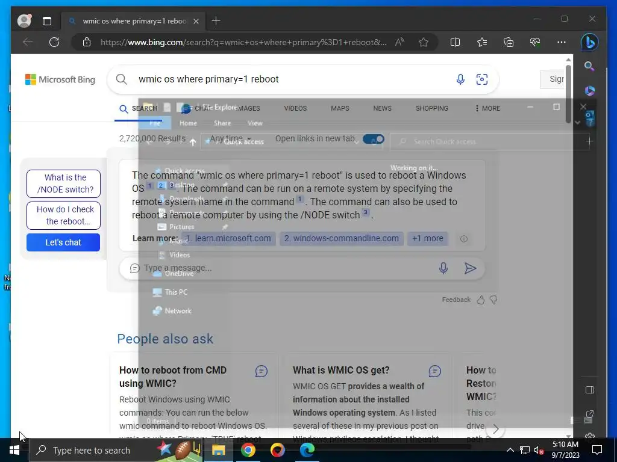Open learn.microsoft.com source link
The height and width of the screenshot is (462, 617).
click(228, 238)
